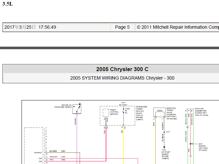Click the "MANIFOLD TUNING VALVE SOLENOID" label

click(x=172, y=113)
